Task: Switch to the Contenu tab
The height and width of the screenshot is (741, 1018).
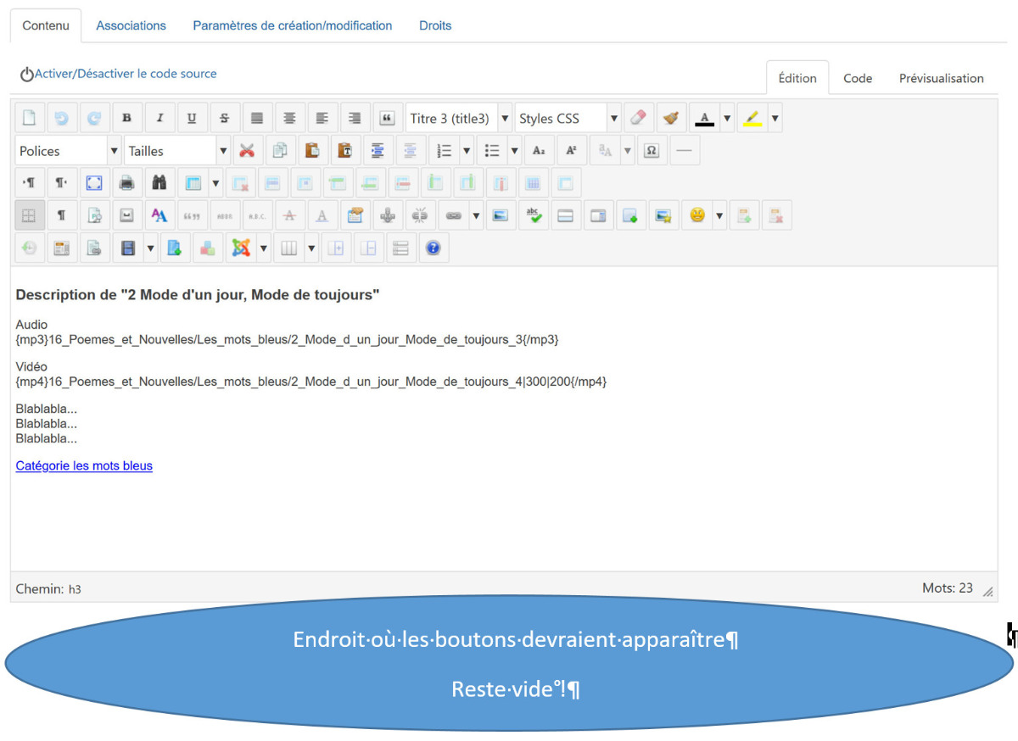Action: 46,25
